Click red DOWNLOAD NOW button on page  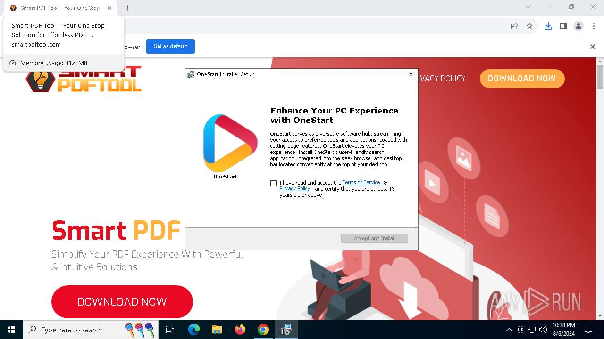tap(122, 302)
